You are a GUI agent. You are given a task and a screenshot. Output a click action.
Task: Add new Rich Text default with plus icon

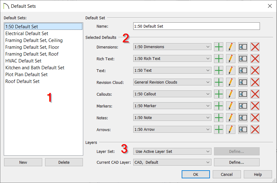click(219, 59)
